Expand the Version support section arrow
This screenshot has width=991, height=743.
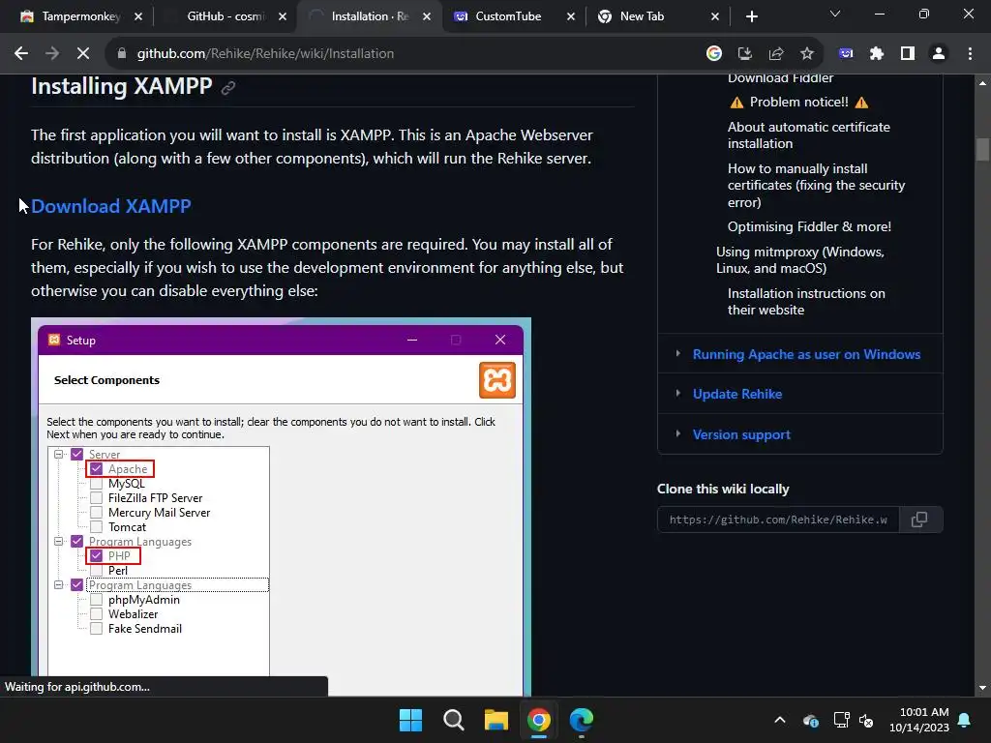678,433
